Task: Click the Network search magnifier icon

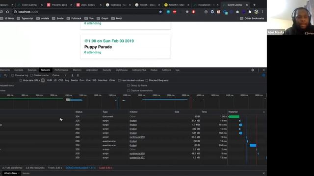Action: click(5, 75)
